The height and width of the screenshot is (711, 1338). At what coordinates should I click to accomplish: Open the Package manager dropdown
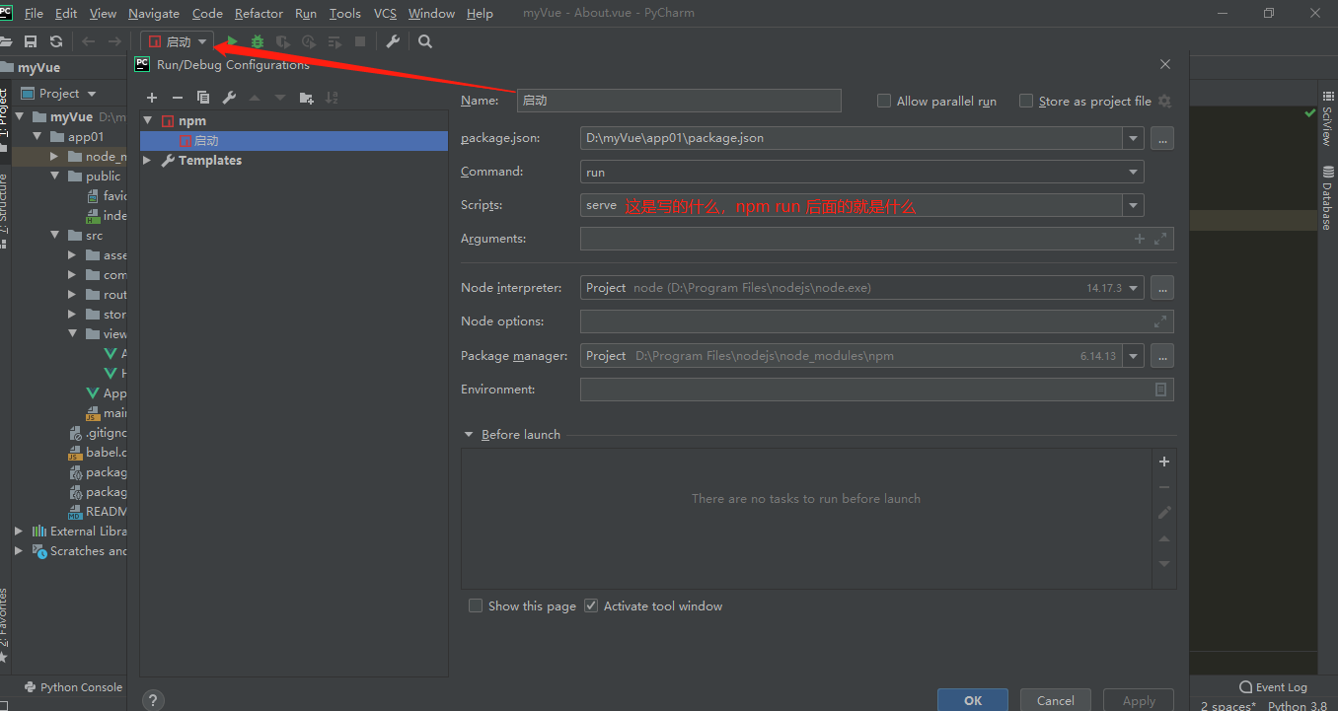(1133, 356)
